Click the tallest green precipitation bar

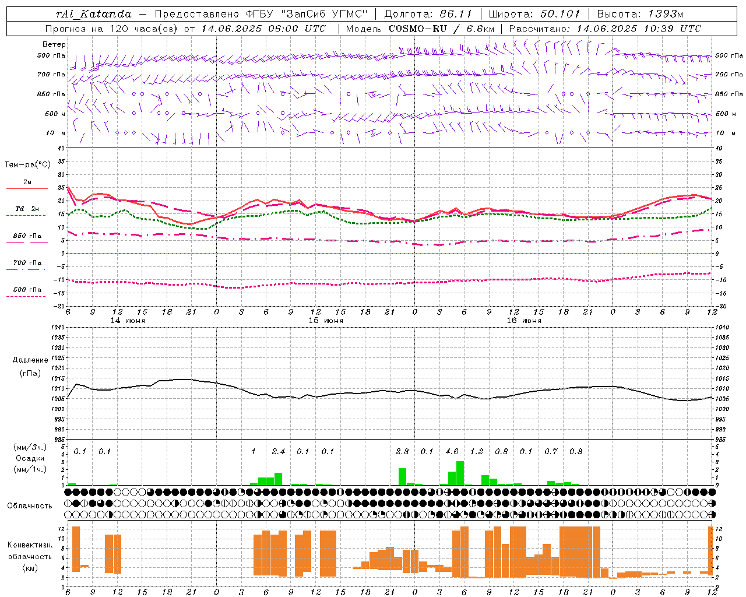460,473
